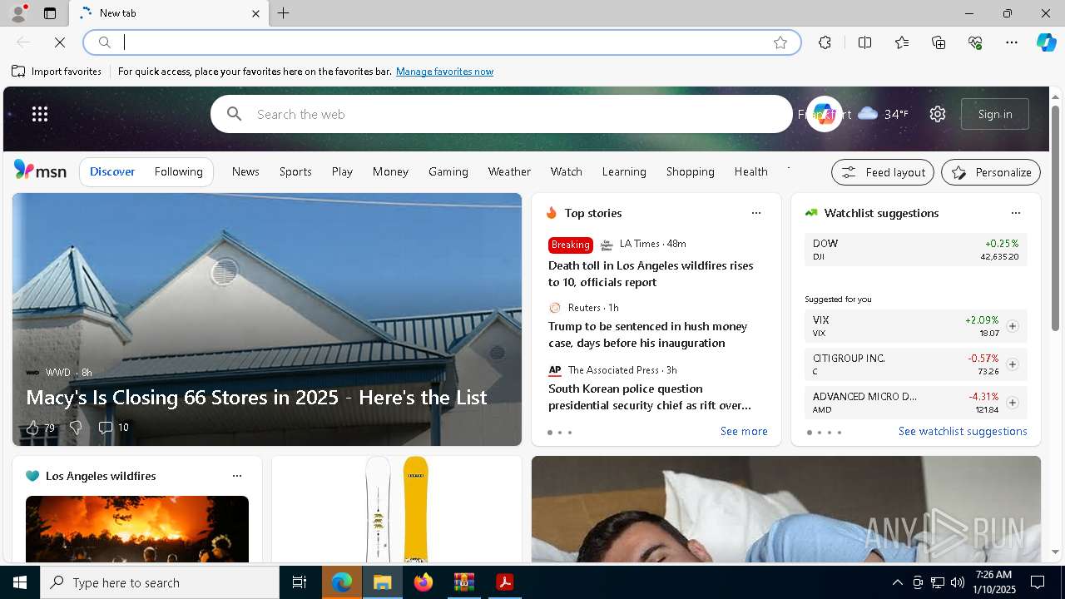Open the Weather category

click(x=509, y=171)
